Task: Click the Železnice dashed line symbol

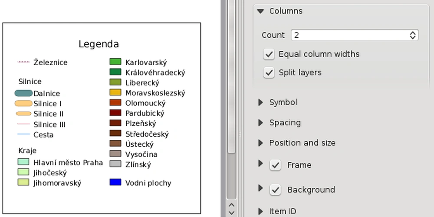Action: pyautogui.click(x=23, y=62)
